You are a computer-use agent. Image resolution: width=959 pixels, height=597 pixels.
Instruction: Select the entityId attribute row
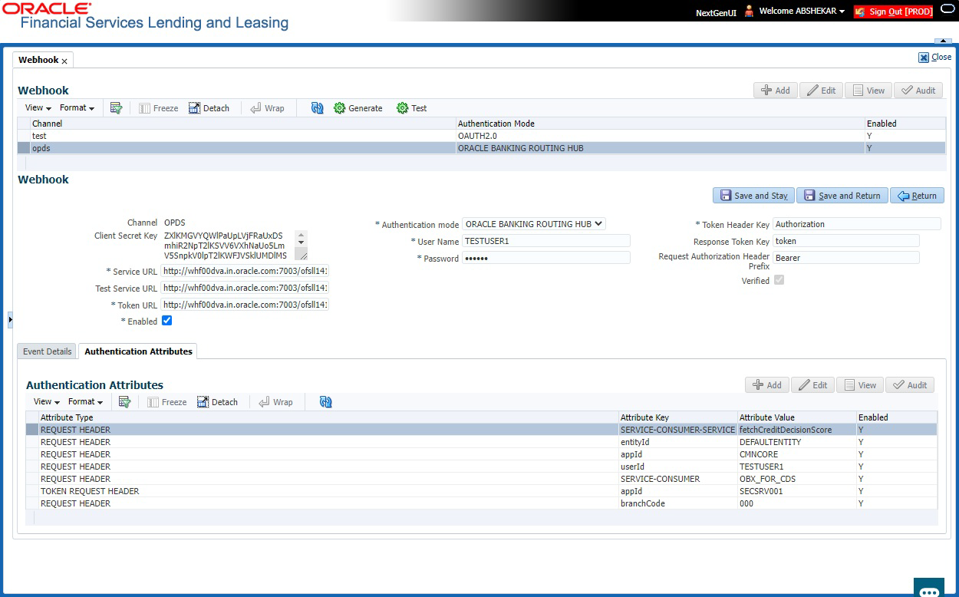tap(481, 442)
